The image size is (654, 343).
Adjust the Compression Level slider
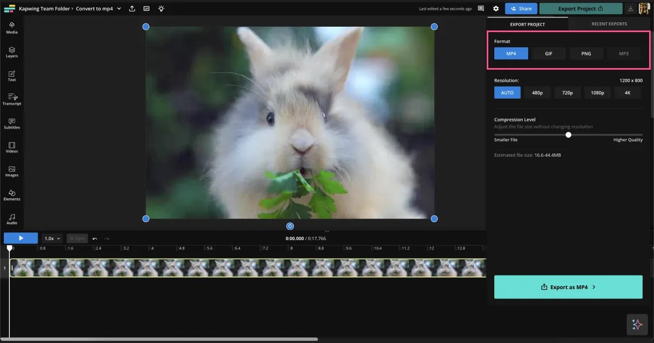[568, 134]
